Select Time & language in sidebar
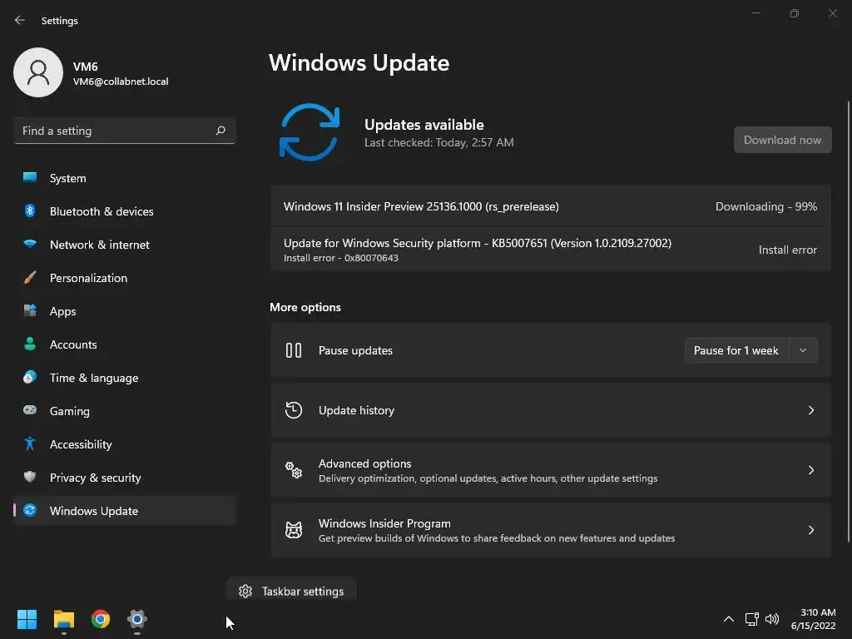852x639 pixels. [125, 378]
